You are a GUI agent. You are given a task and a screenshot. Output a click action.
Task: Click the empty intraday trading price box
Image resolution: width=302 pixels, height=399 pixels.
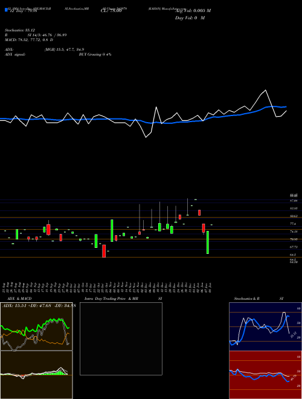point(121,339)
